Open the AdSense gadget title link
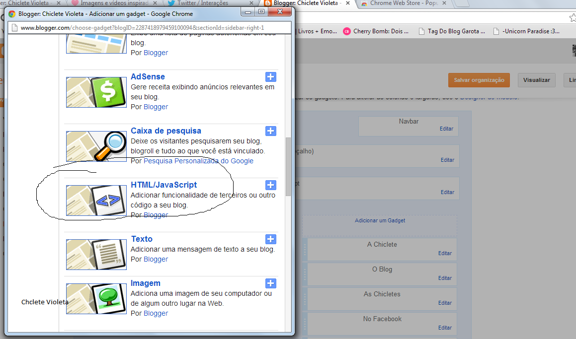 [148, 76]
